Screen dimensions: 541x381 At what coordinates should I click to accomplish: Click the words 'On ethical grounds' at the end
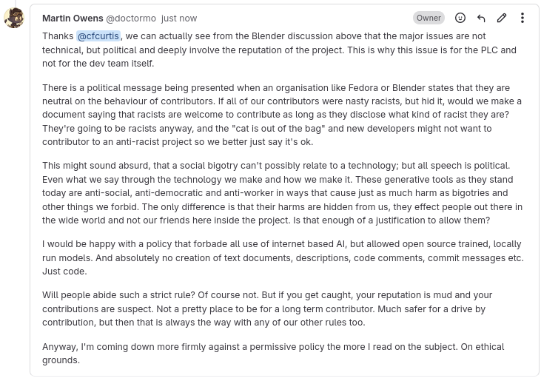[488, 347]
